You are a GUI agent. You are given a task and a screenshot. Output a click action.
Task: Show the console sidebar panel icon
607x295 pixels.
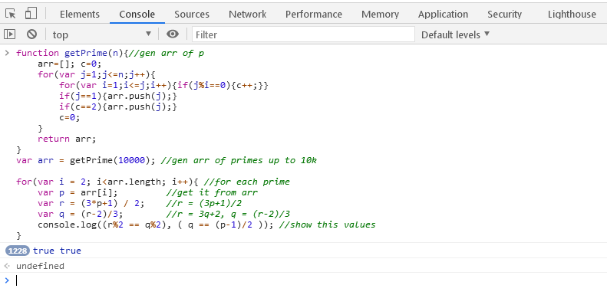(10, 34)
